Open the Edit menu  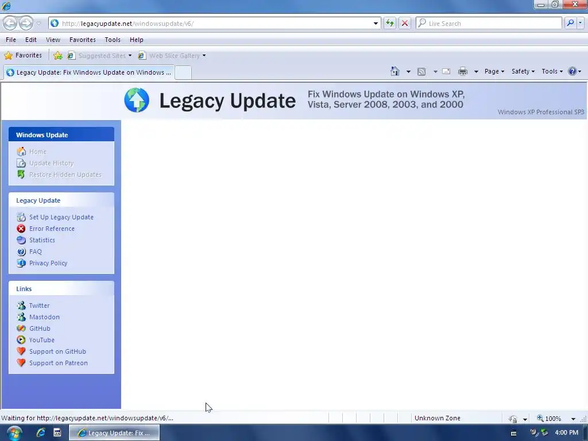click(x=31, y=40)
